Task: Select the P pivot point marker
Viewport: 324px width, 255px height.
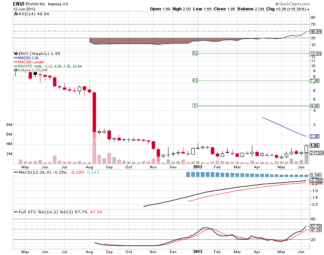Action: pos(195,106)
